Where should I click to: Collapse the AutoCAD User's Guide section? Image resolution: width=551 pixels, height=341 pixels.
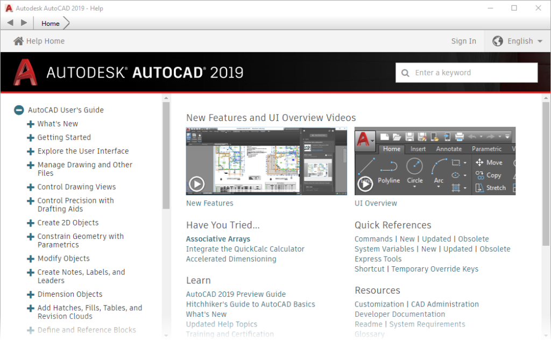(18, 110)
